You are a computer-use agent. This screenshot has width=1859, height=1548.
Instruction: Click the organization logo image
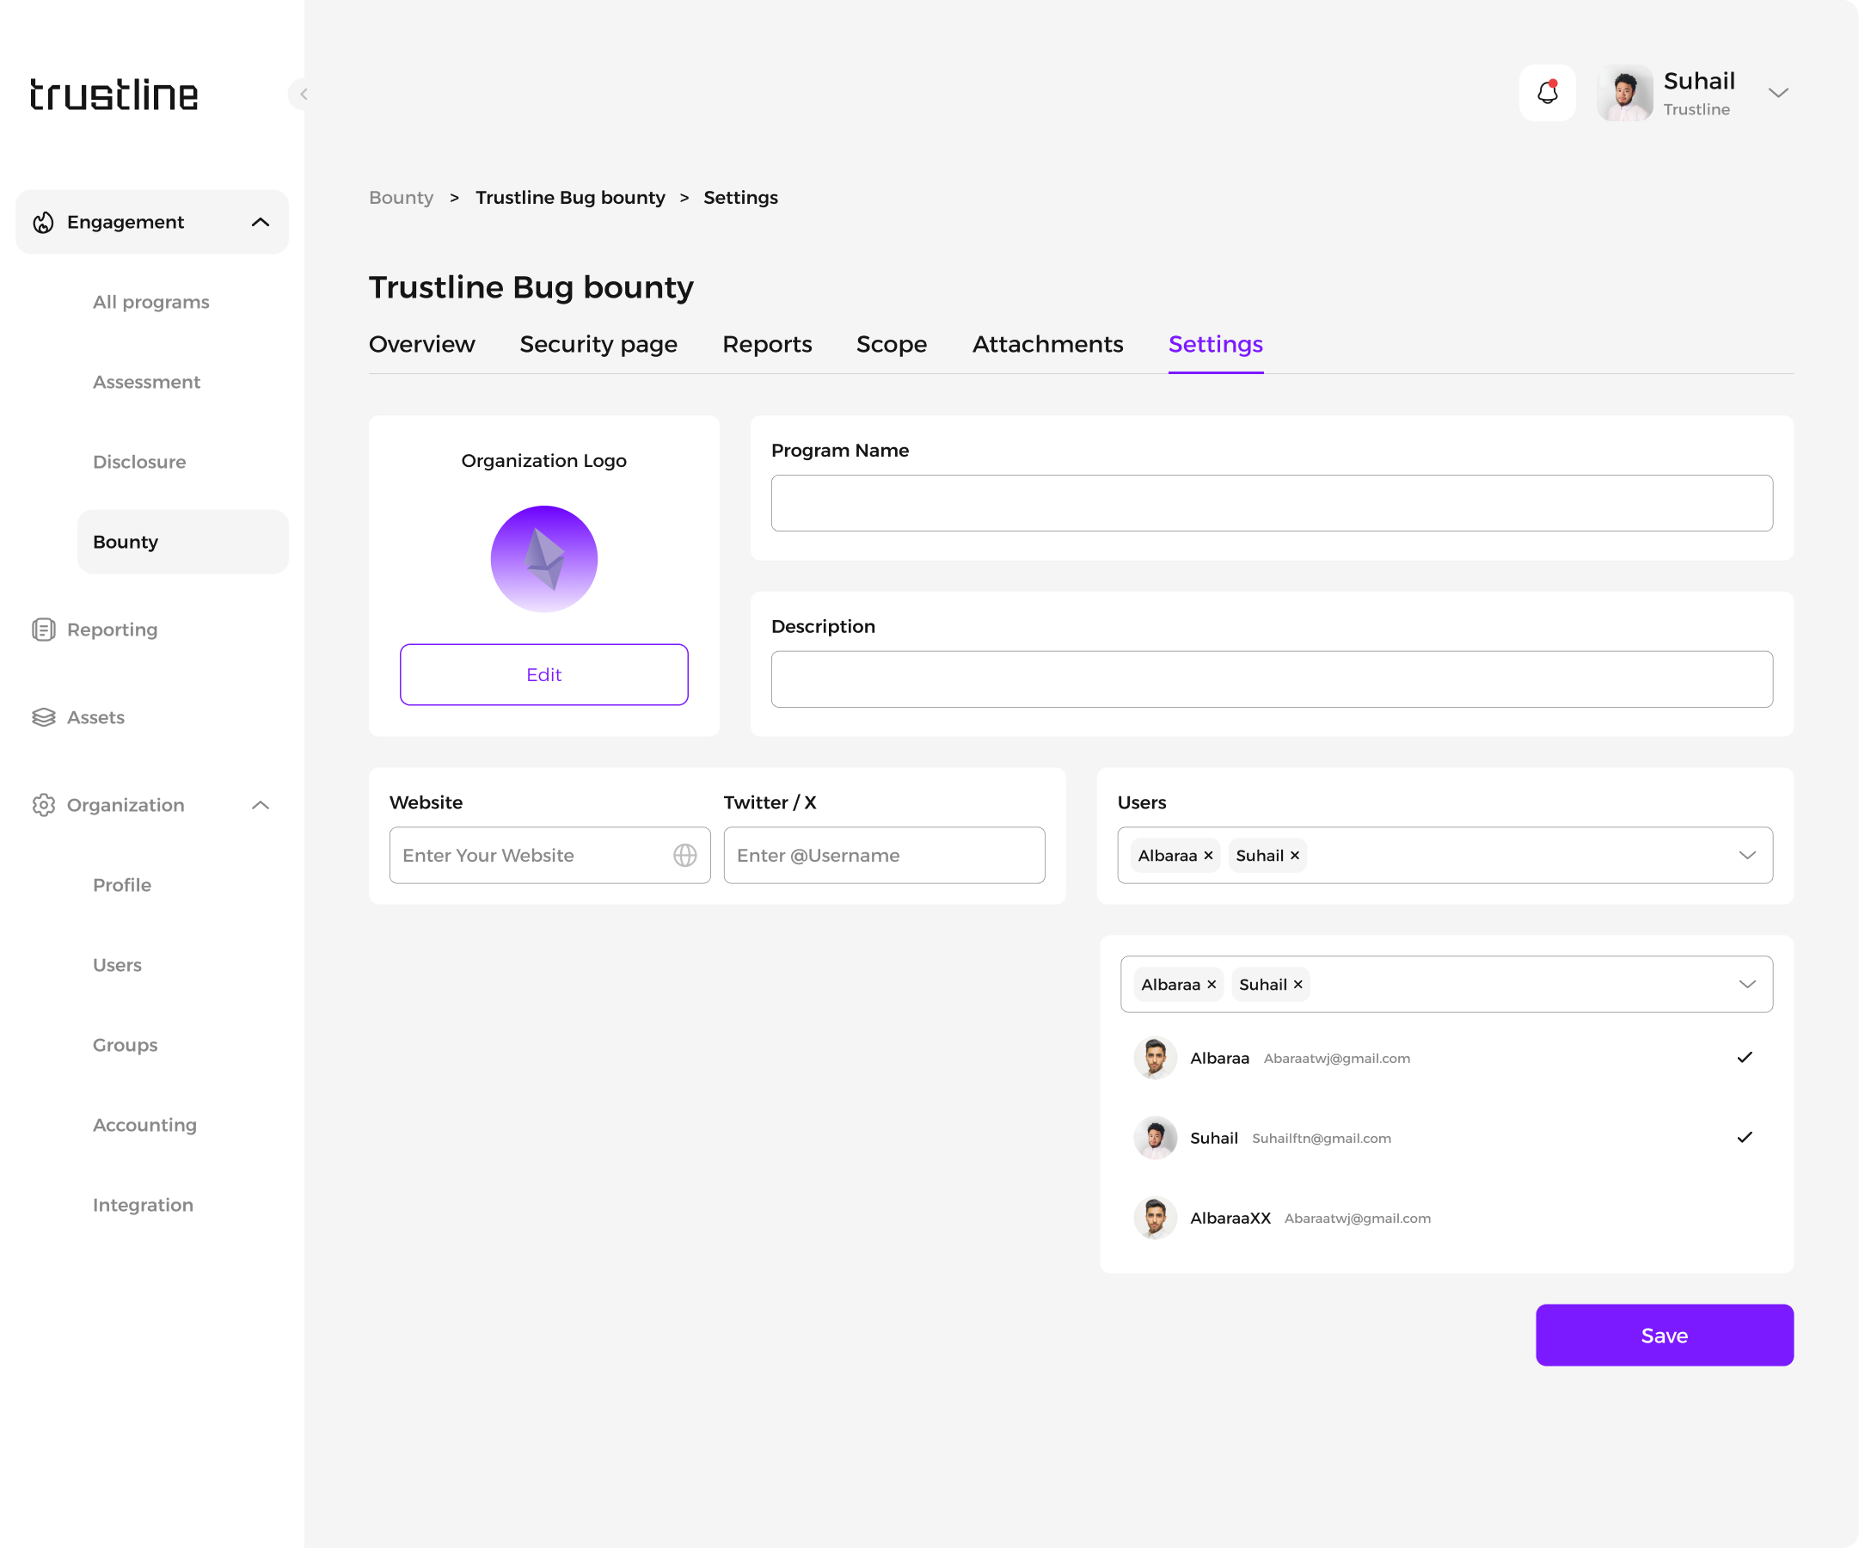coord(543,559)
